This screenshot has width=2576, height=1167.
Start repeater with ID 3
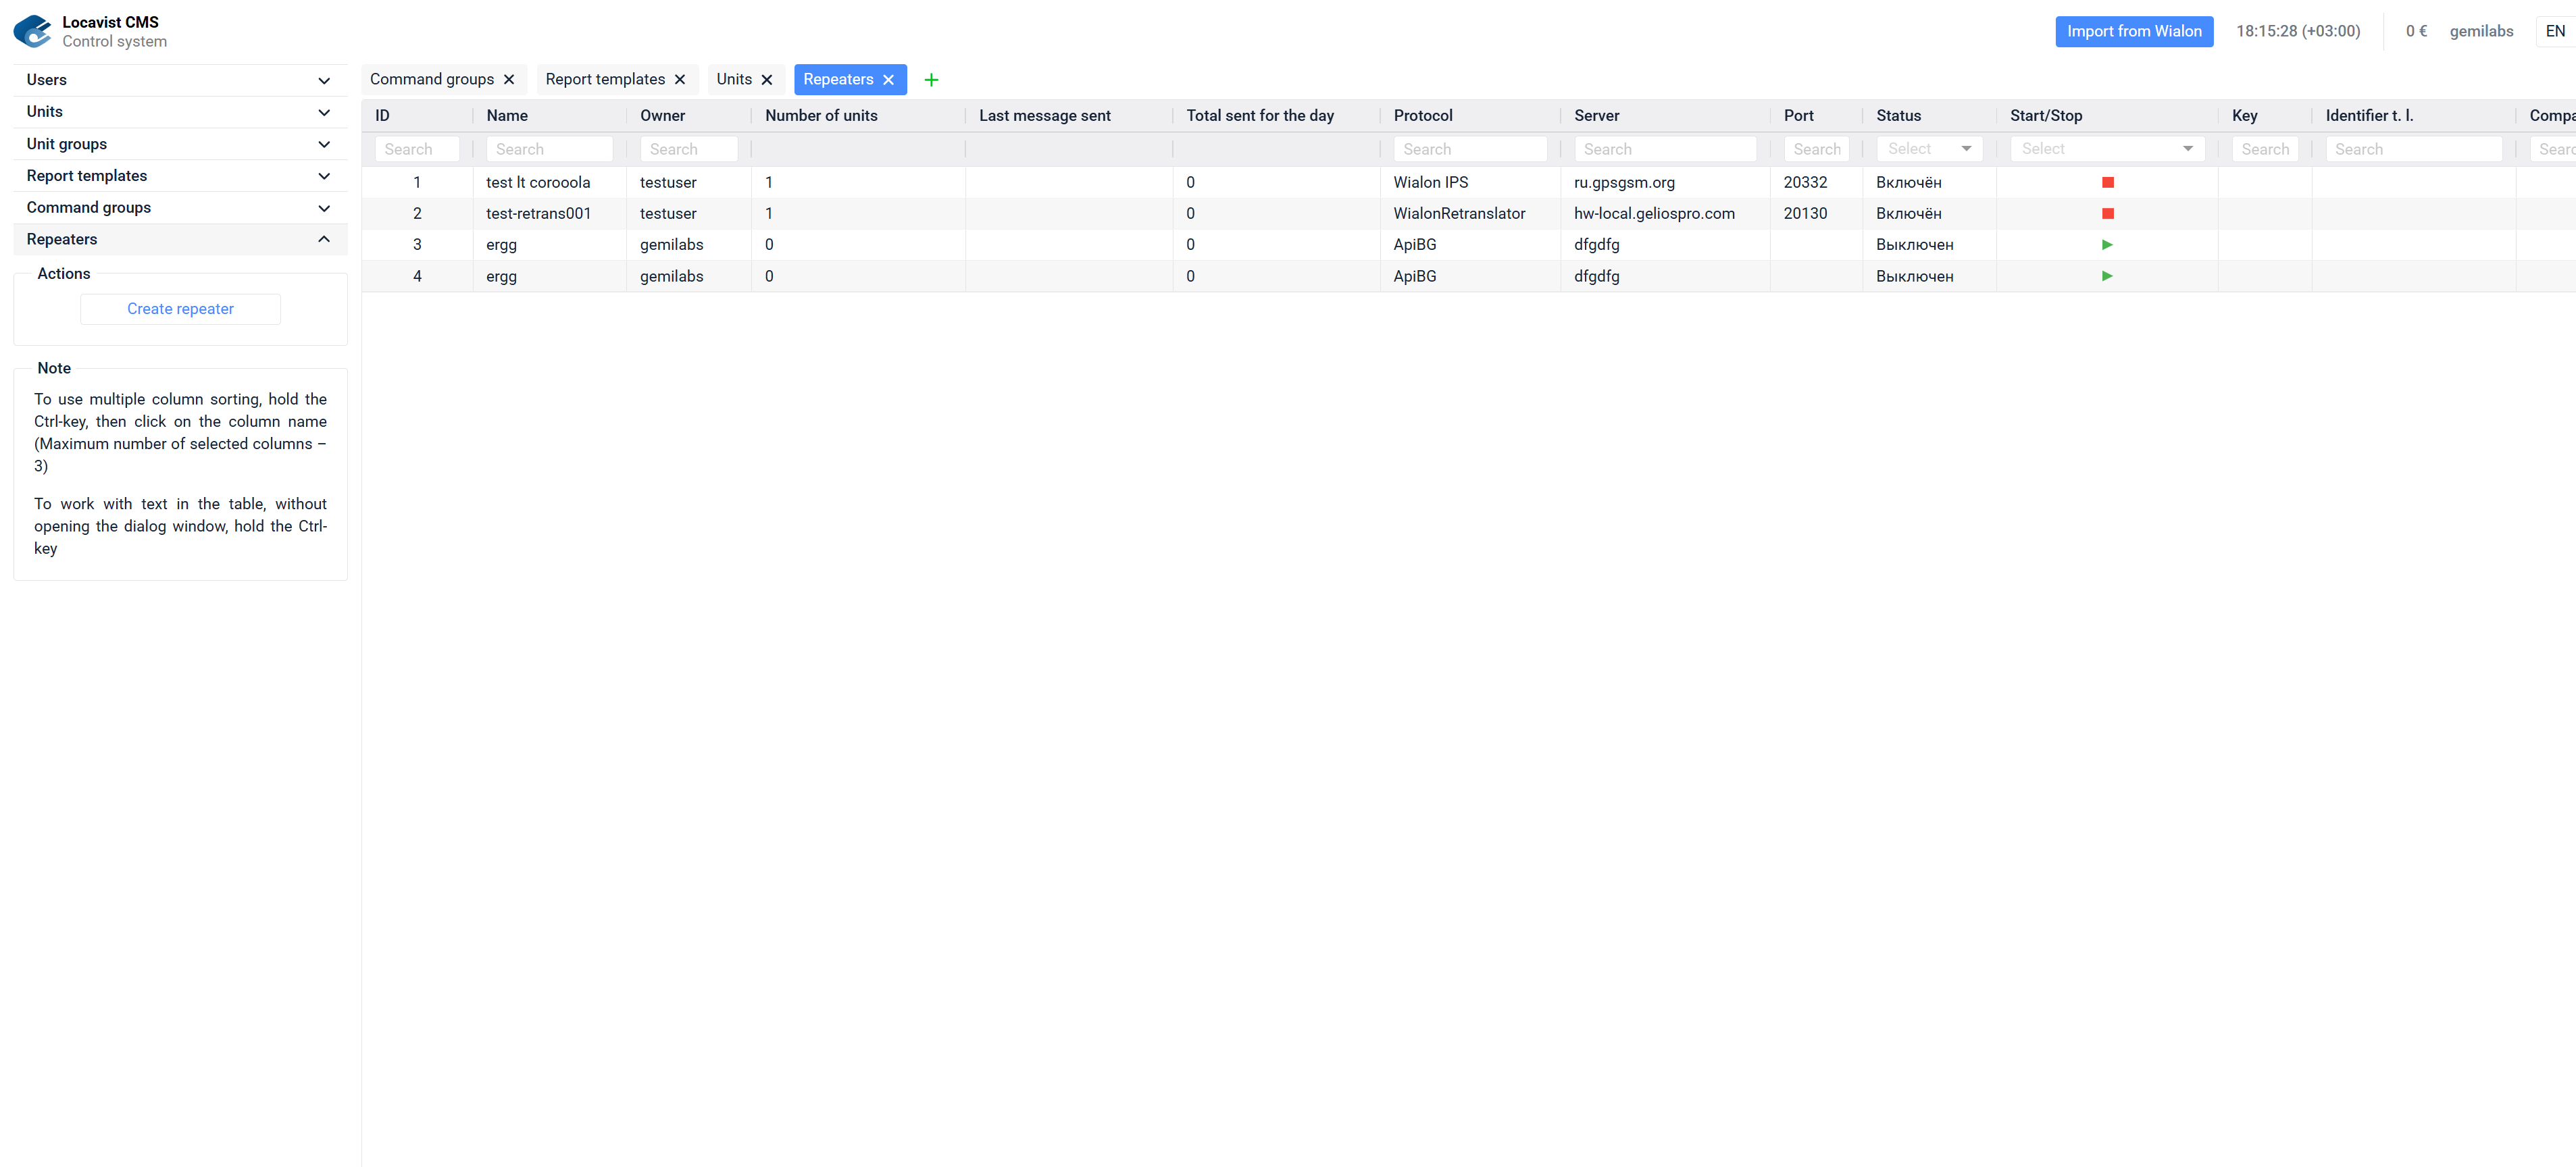click(2107, 245)
